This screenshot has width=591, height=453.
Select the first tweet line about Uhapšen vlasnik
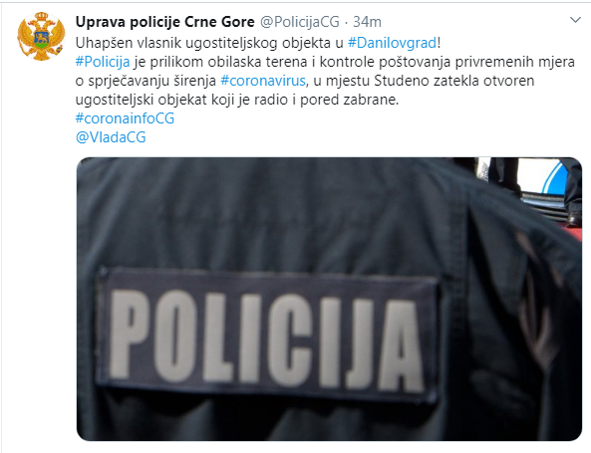[258, 43]
